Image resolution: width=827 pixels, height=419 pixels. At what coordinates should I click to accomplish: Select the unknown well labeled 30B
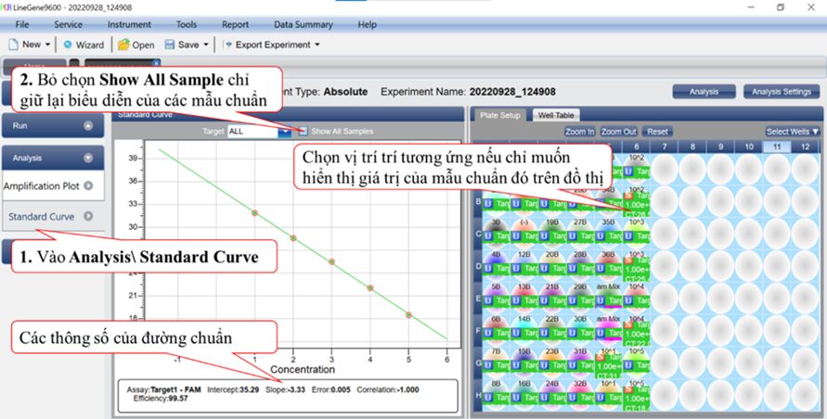(580, 330)
